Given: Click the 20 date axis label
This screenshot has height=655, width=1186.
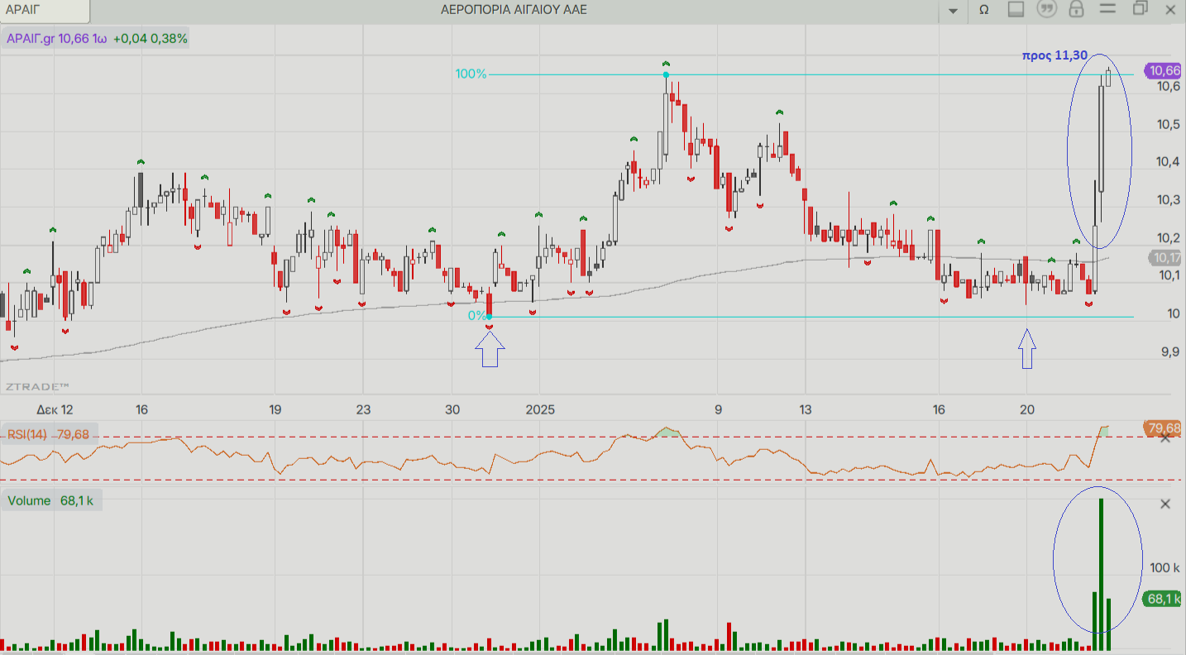Looking at the screenshot, I should [x=1027, y=409].
